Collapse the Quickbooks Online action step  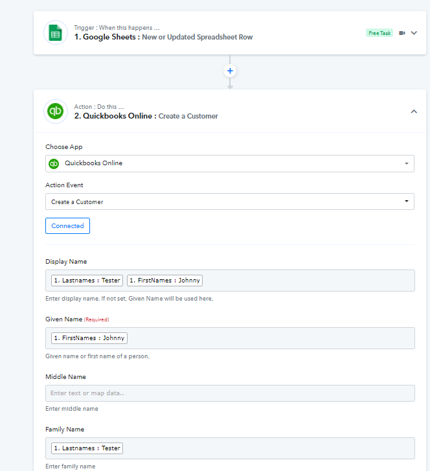point(414,111)
